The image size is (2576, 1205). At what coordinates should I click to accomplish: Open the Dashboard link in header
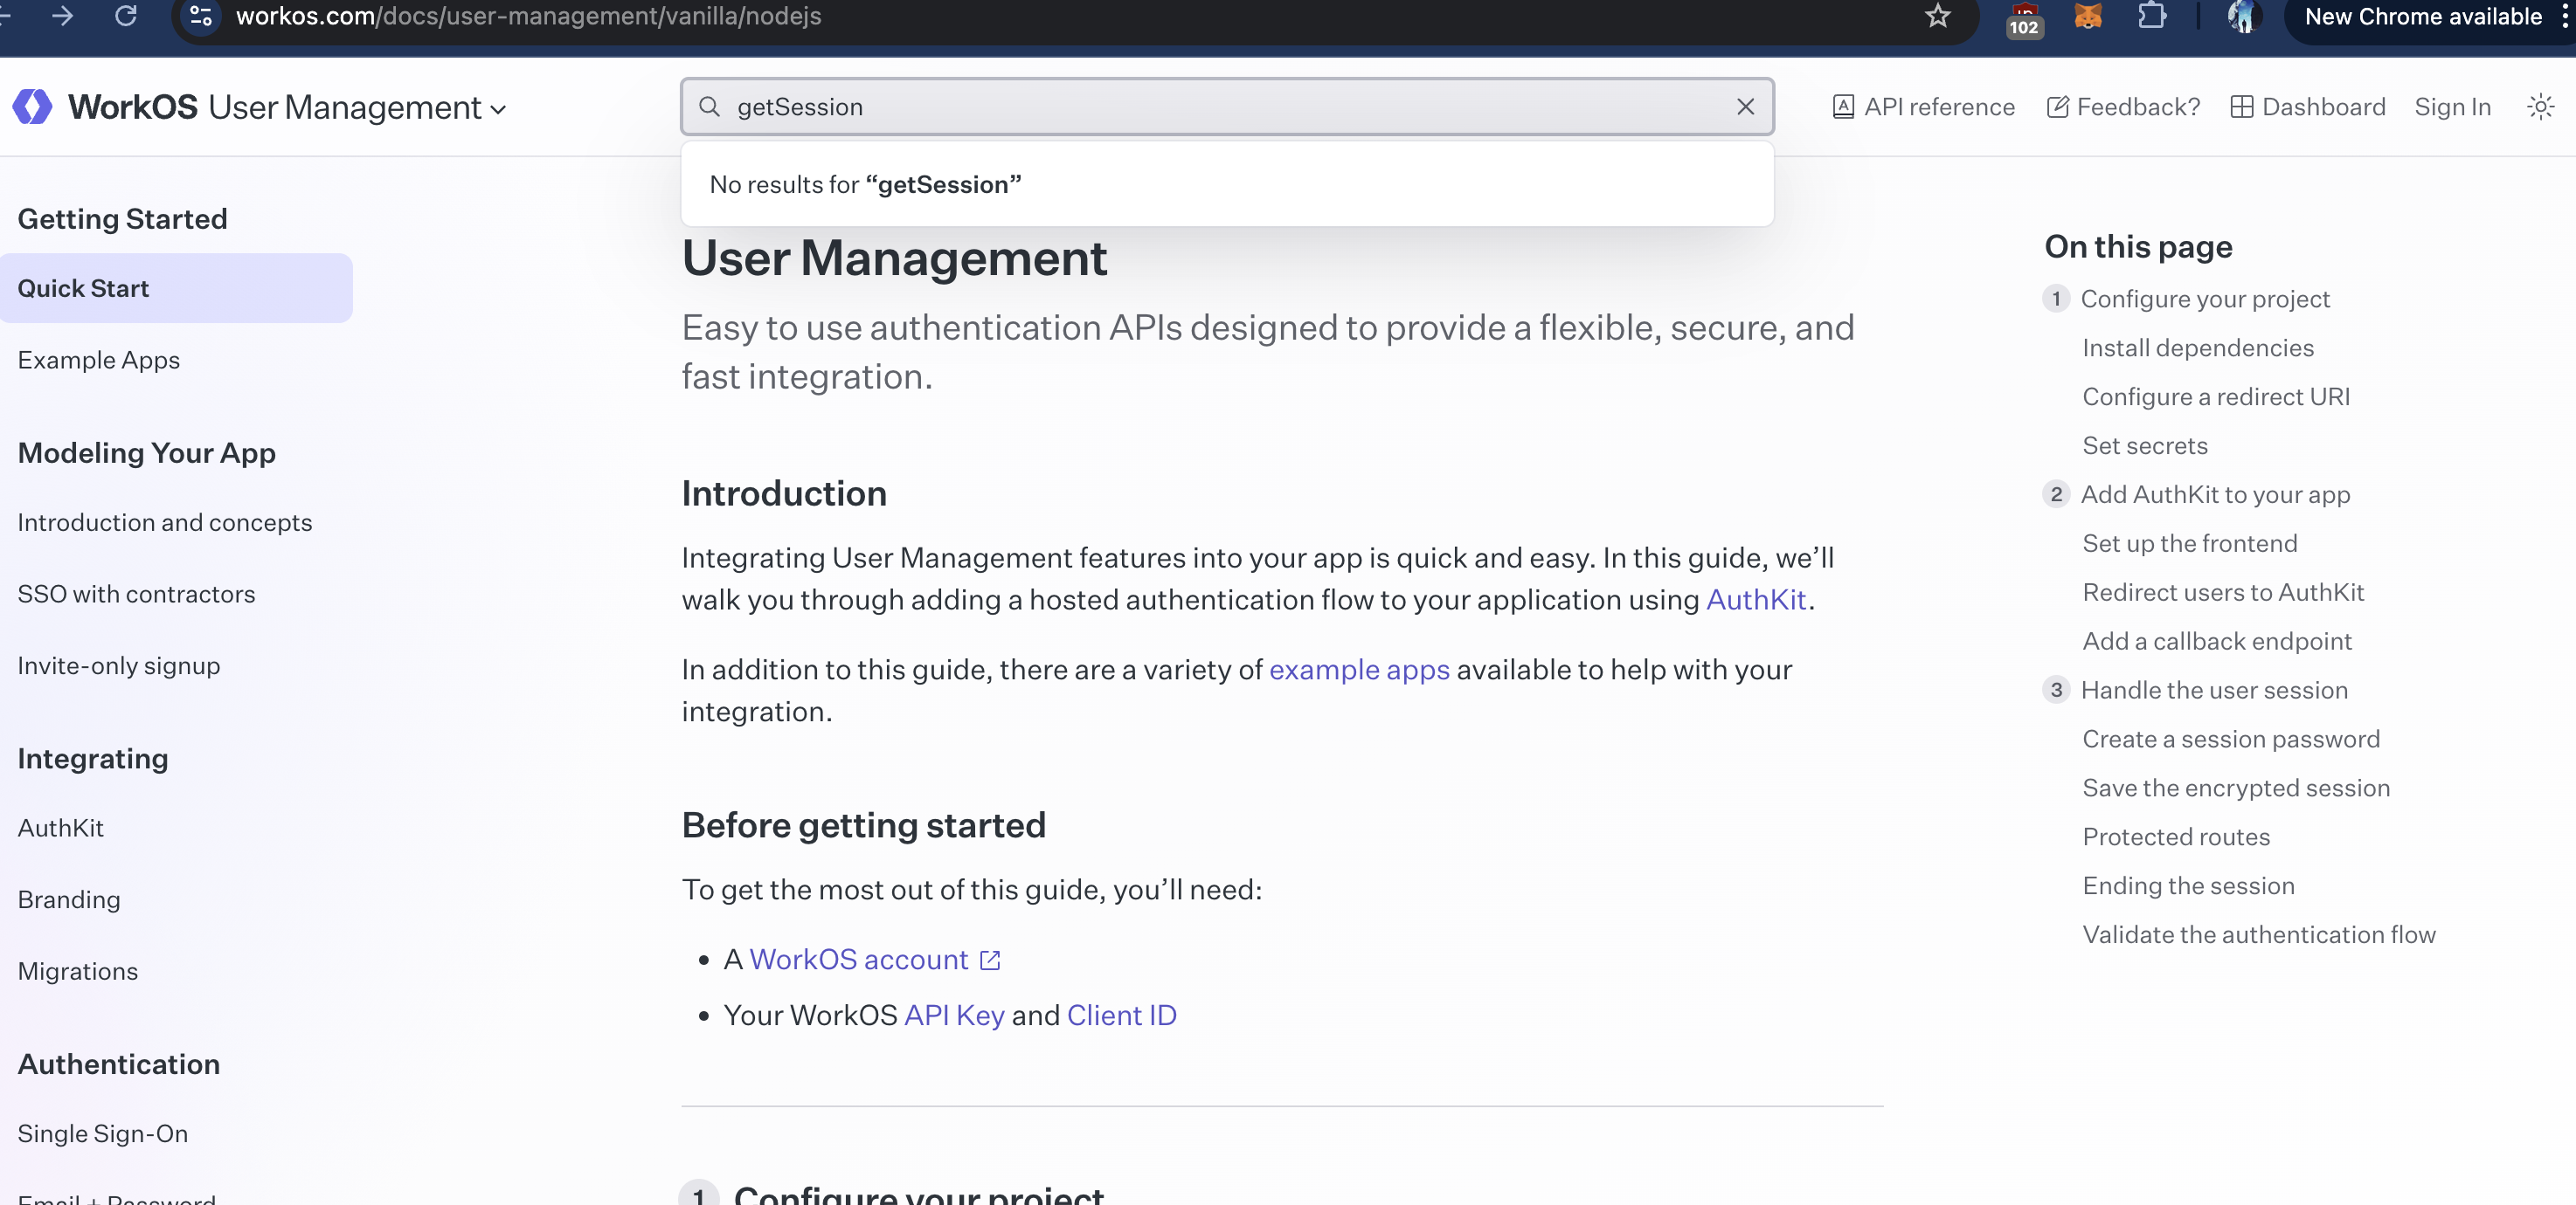pyautogui.click(x=2308, y=107)
